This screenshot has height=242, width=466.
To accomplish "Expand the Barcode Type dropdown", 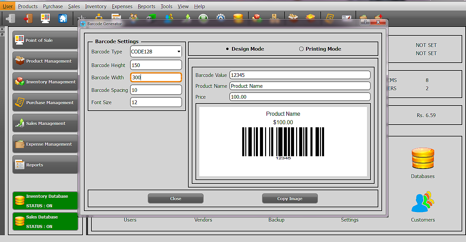I will 179,52.
